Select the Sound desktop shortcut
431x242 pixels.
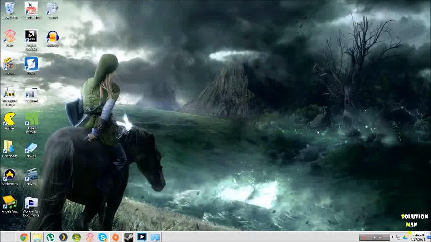click(53, 10)
